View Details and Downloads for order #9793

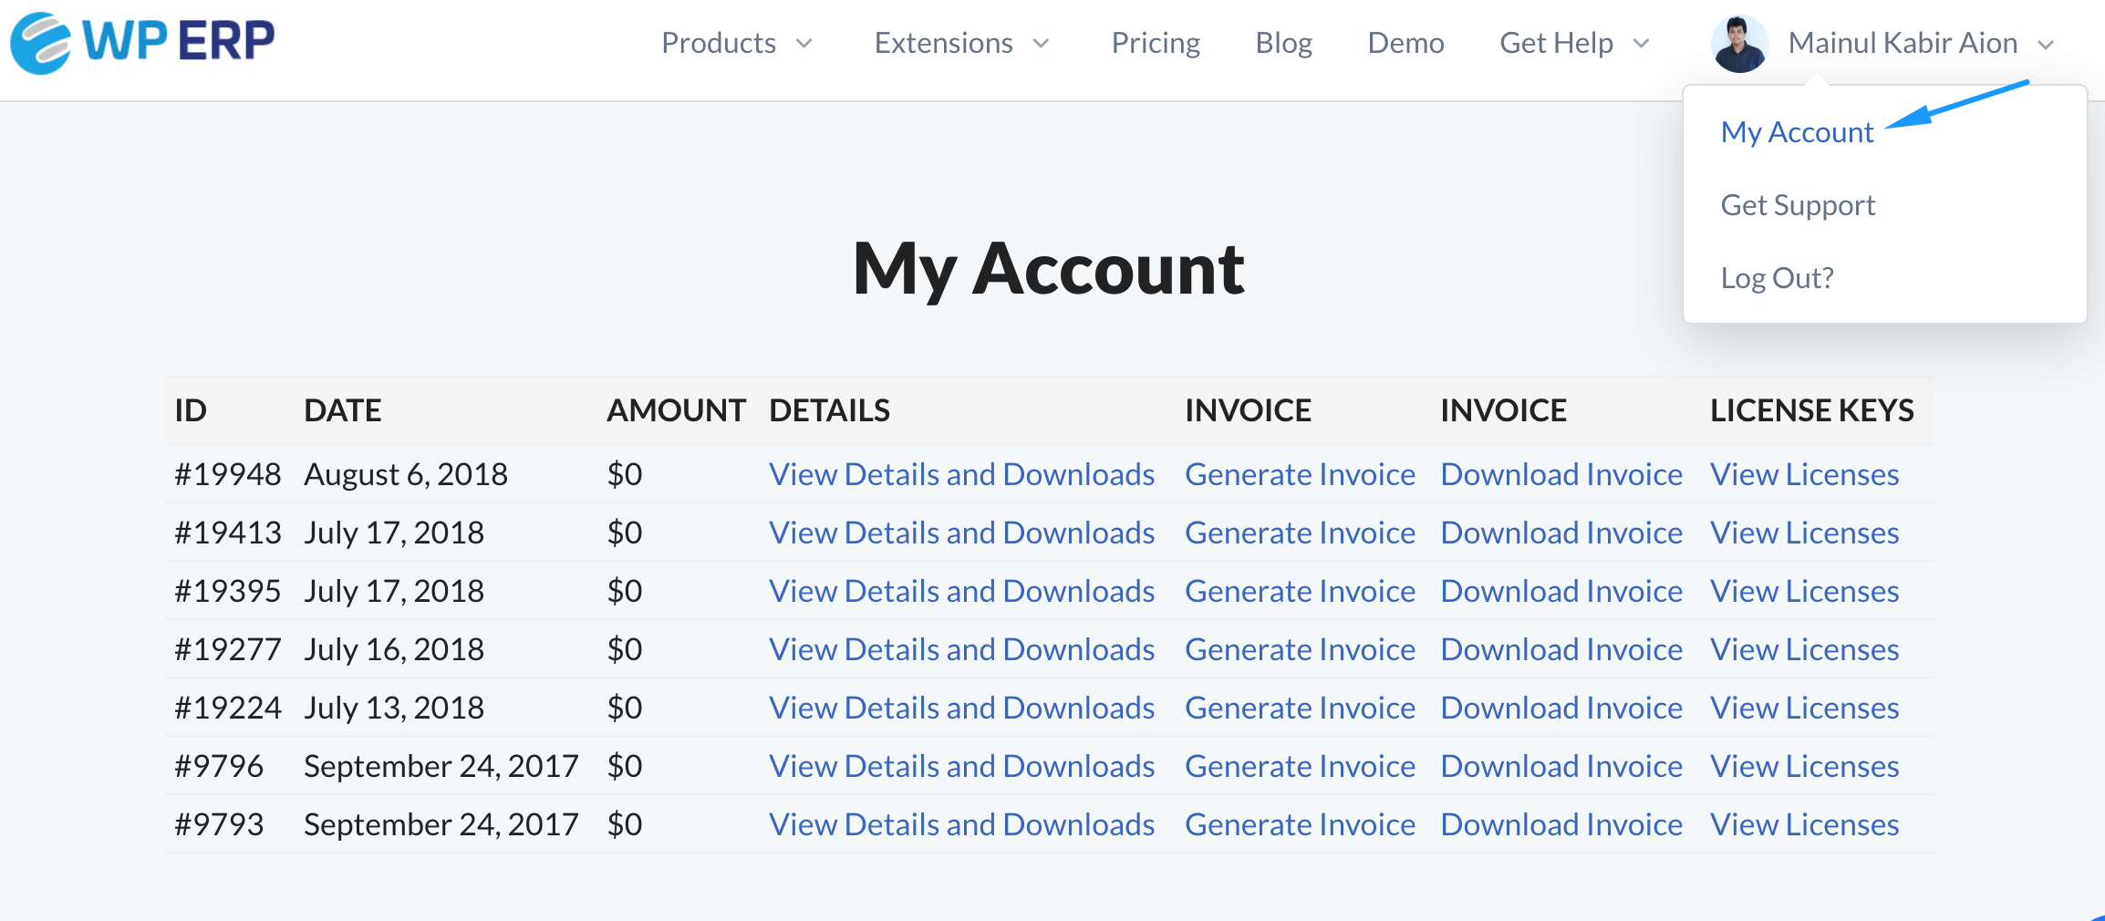[961, 824]
